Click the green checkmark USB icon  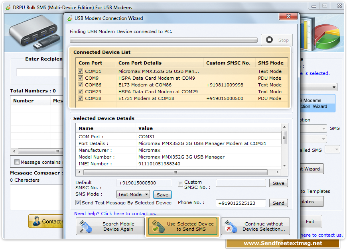(157, 227)
